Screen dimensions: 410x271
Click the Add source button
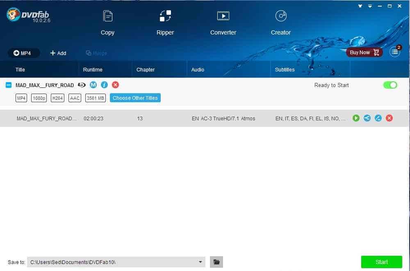[58, 53]
